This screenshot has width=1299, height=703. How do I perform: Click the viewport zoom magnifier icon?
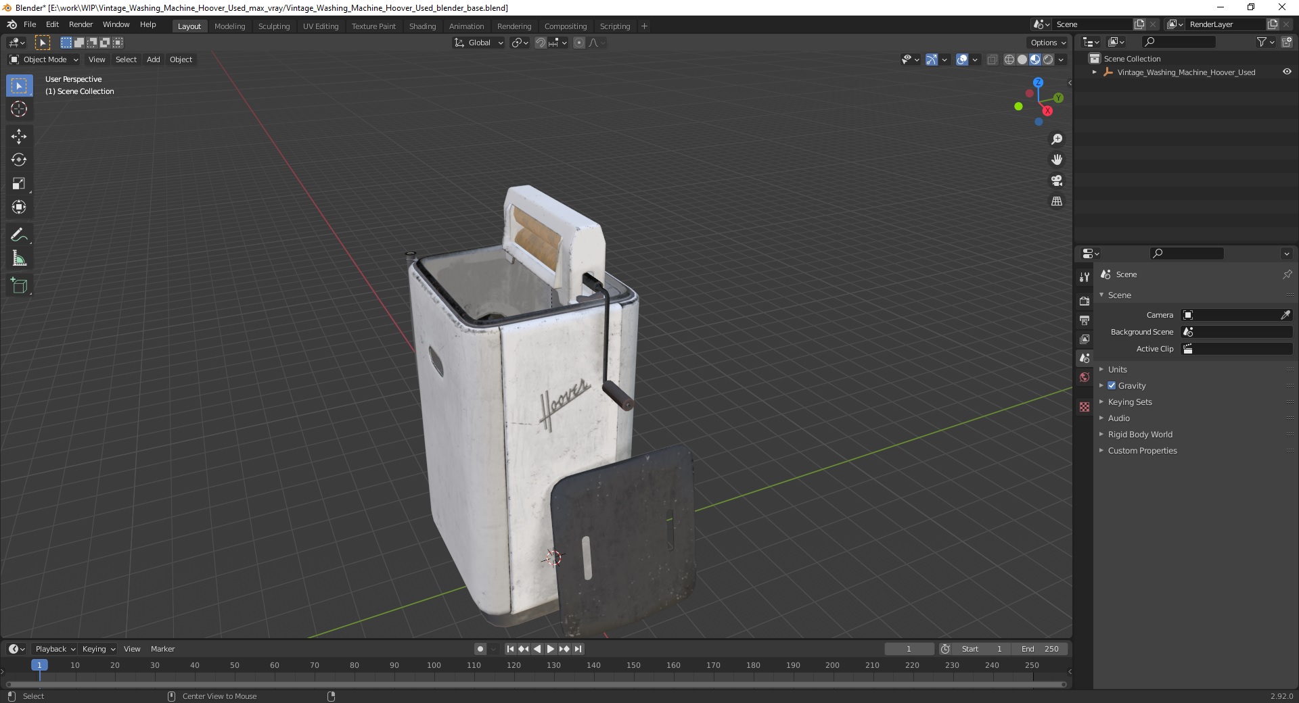pyautogui.click(x=1057, y=139)
